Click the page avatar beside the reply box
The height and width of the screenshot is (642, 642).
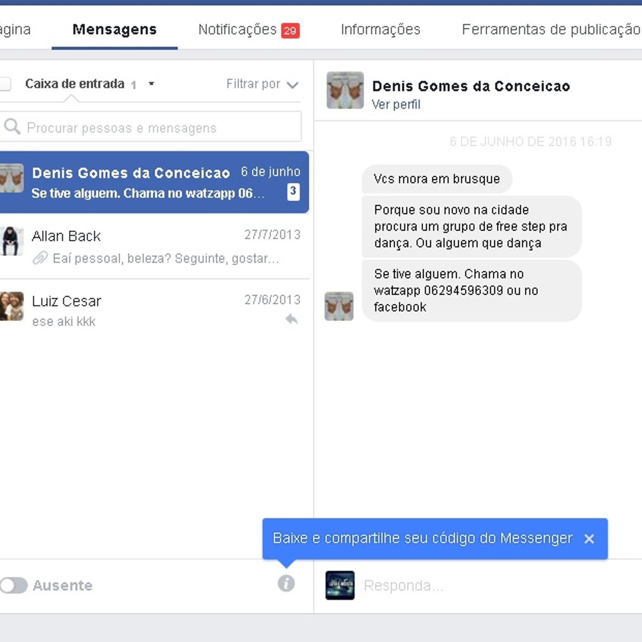coord(340,585)
